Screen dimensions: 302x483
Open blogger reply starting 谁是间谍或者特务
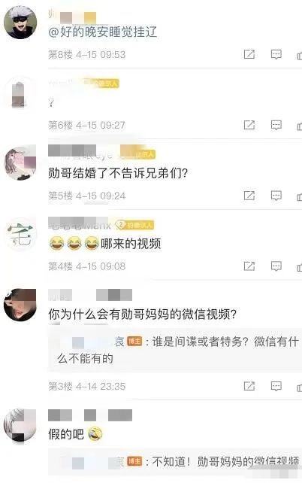pyautogui.click(x=175, y=350)
